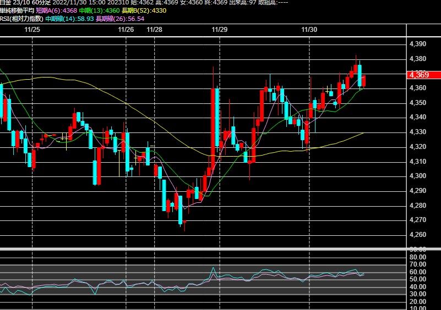Screen dimensions: 441x310
Task: Select the 11/29 date marker
Action: click(x=219, y=30)
